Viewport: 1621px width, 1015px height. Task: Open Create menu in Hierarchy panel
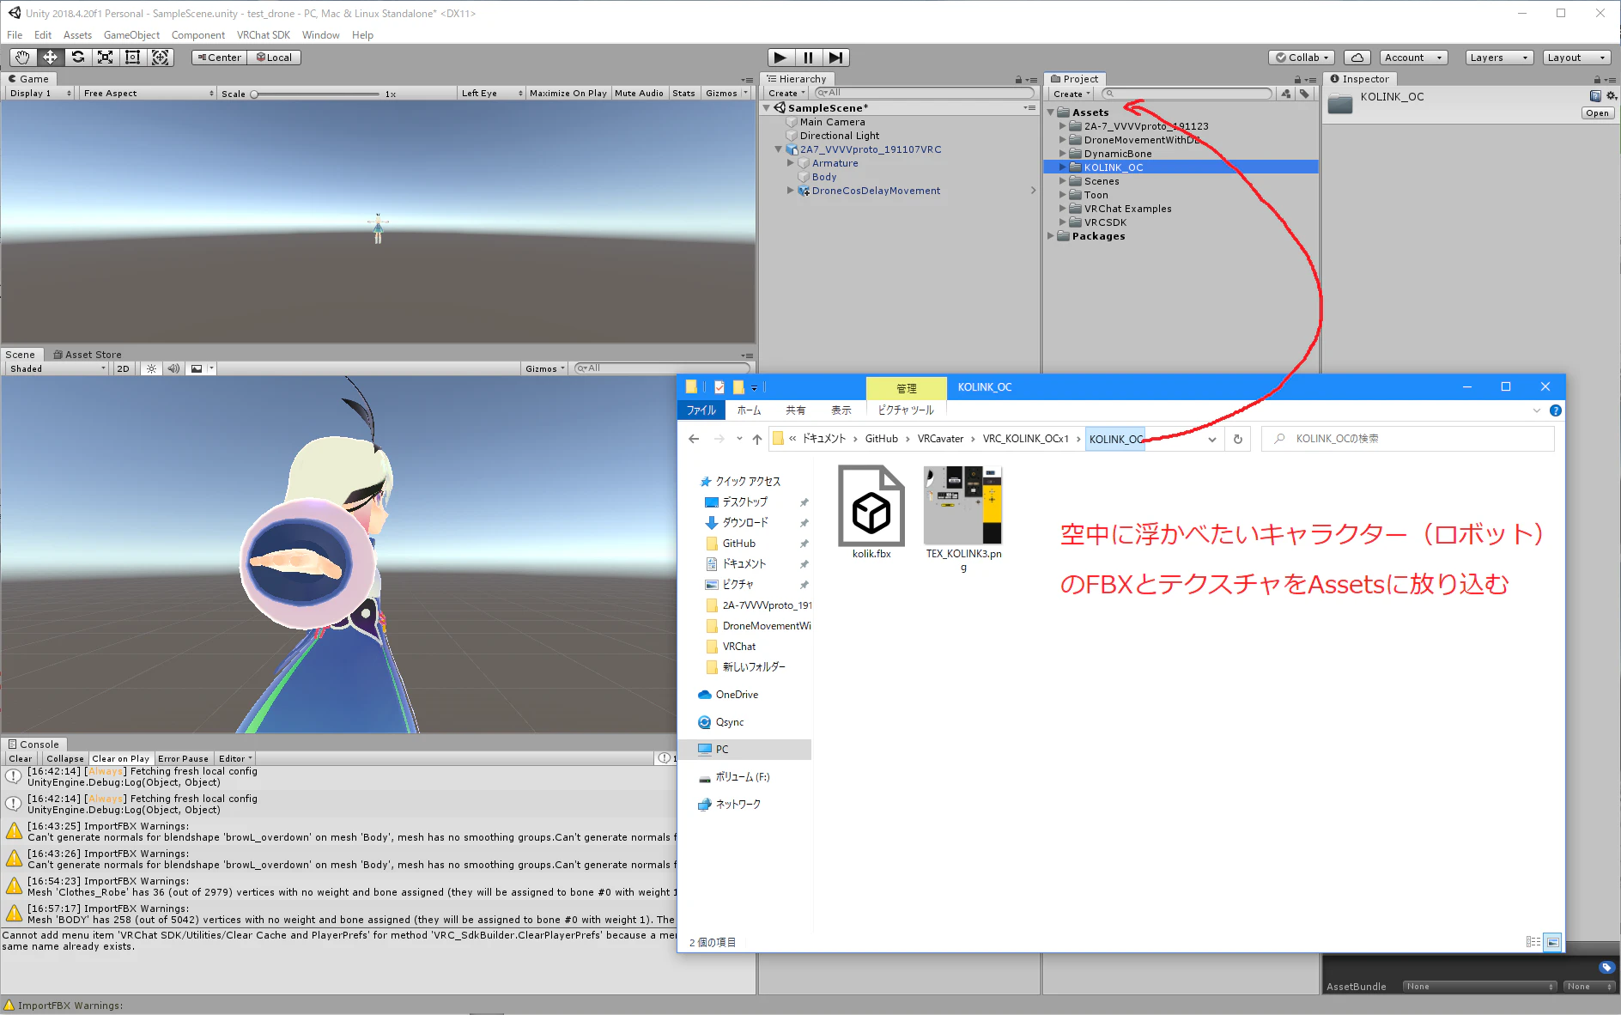786,94
